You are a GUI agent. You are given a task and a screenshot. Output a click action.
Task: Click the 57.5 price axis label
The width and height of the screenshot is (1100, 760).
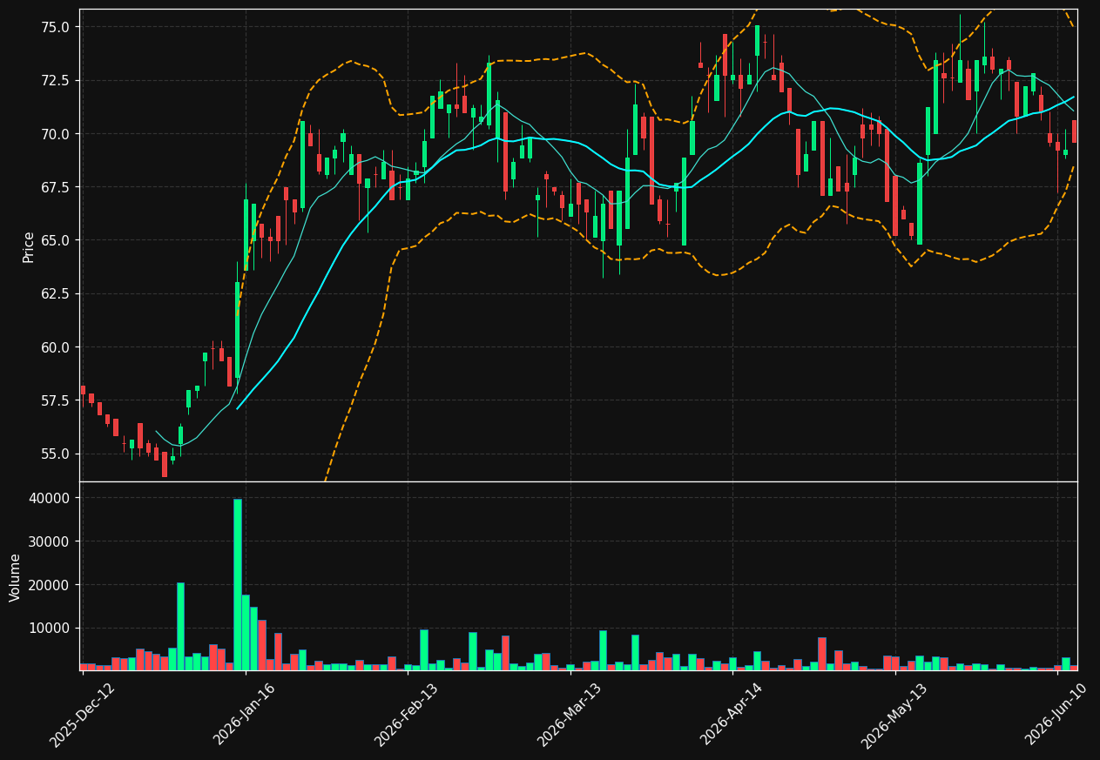tap(55, 400)
